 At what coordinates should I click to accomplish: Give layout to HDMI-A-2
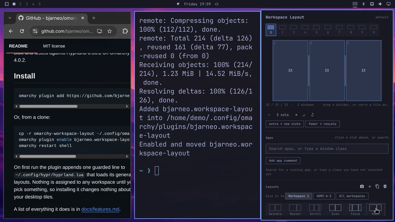pos(324,196)
